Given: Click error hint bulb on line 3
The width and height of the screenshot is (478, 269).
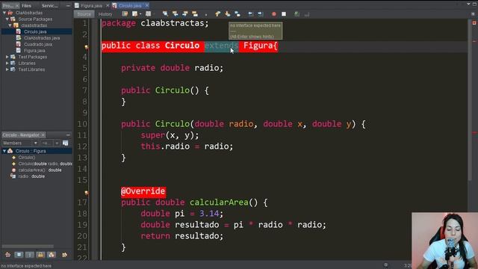Looking at the screenshot, I should point(87,46).
